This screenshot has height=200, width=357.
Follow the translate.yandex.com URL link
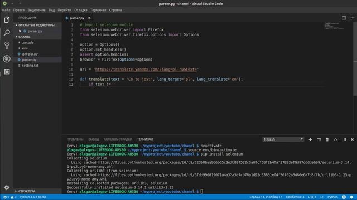[x=146, y=69]
